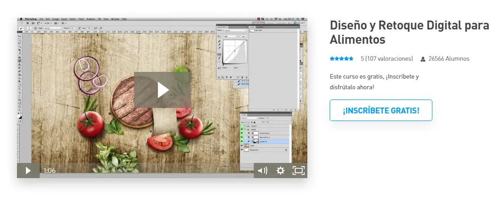
Task: Open the Select menu
Action: point(73,19)
